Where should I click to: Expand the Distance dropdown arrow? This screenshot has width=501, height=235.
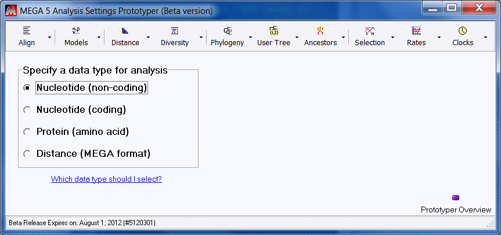148,37
